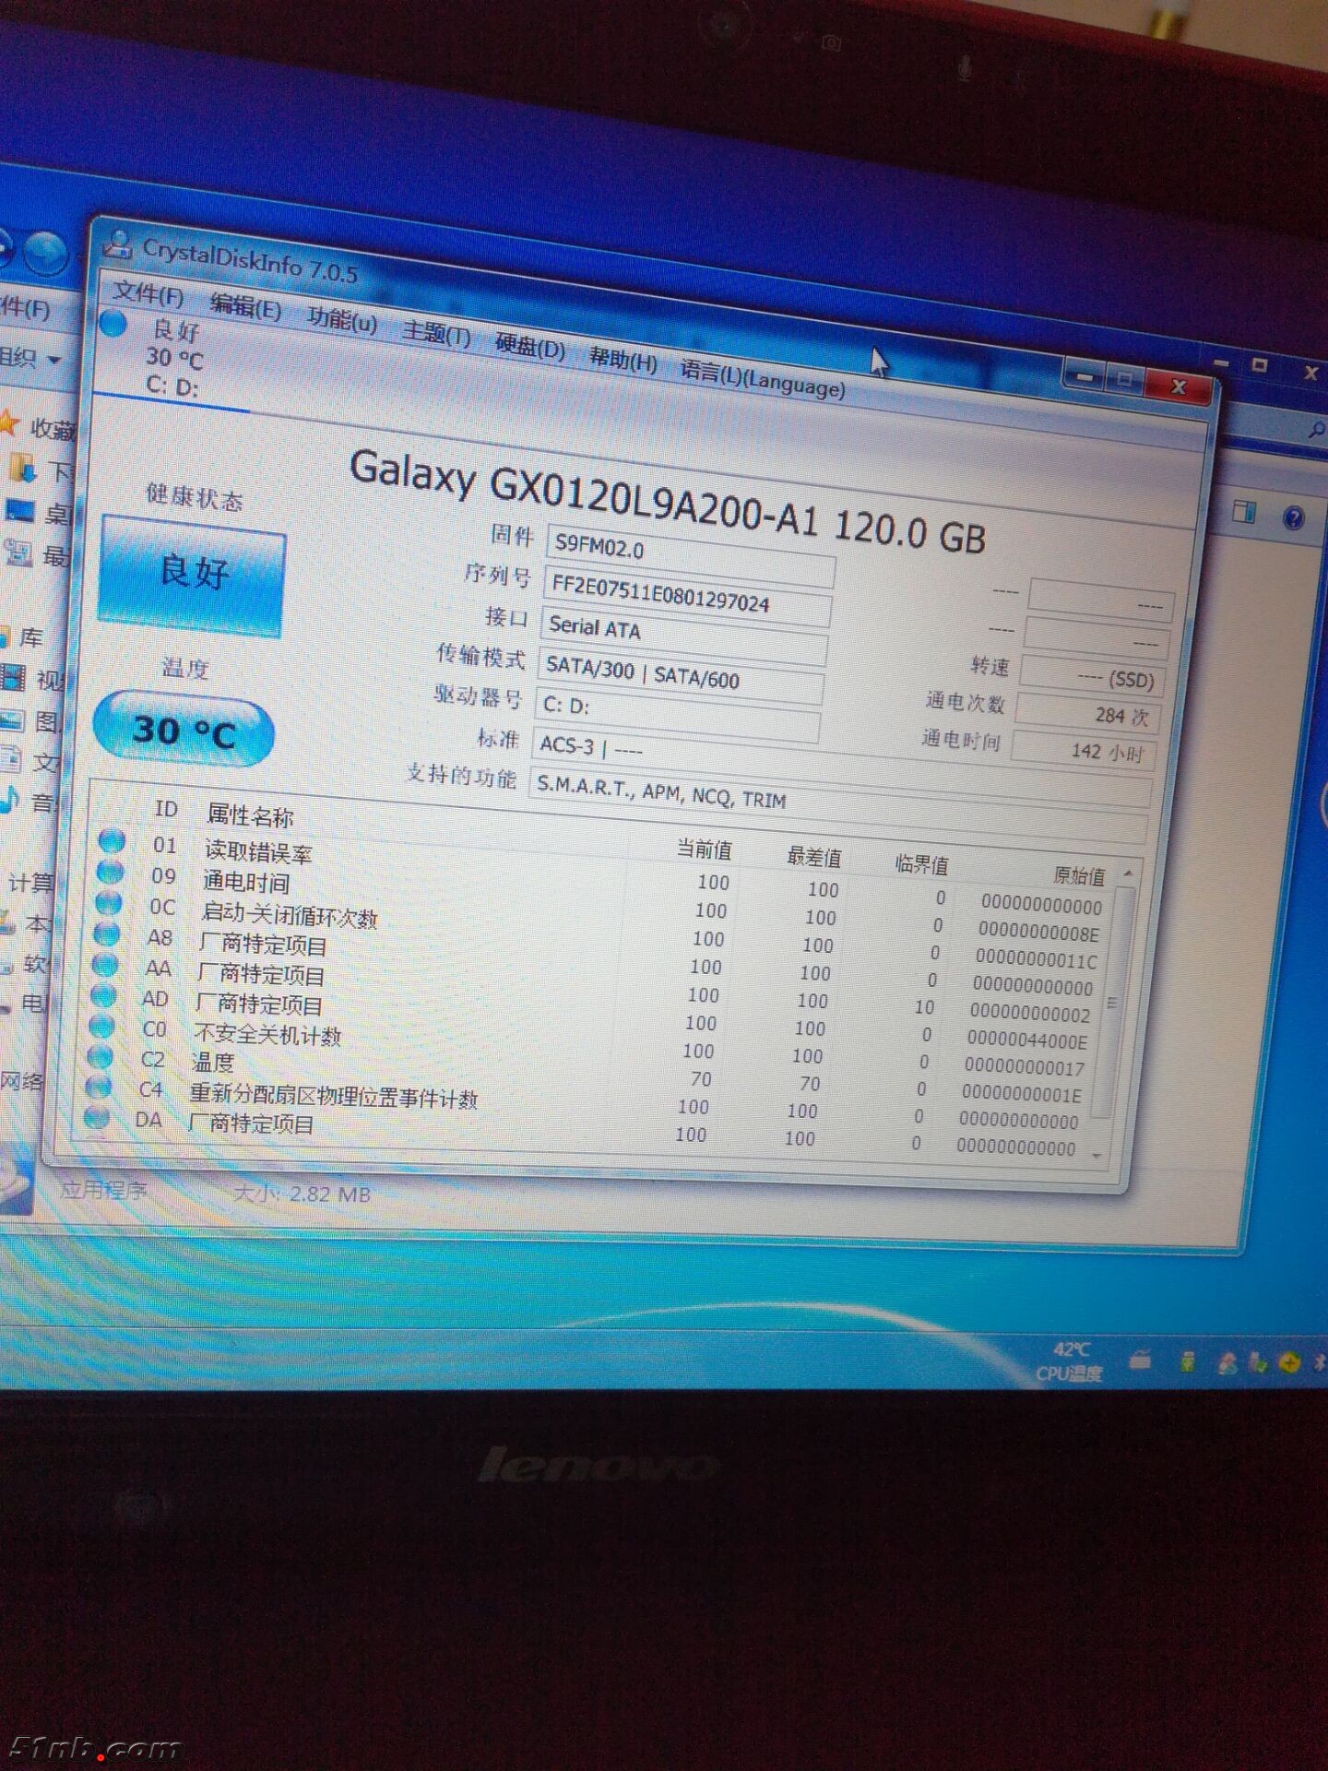Image resolution: width=1328 pixels, height=1771 pixels.
Task: Click the preview pane icon in Explorer
Action: (1244, 511)
